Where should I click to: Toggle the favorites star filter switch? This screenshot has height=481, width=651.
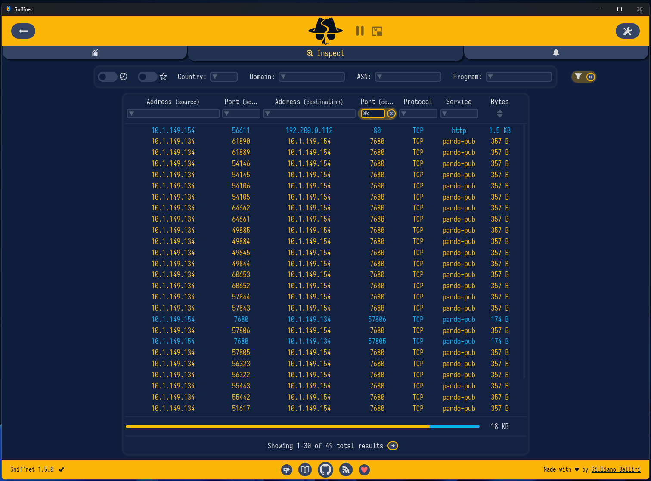click(148, 77)
